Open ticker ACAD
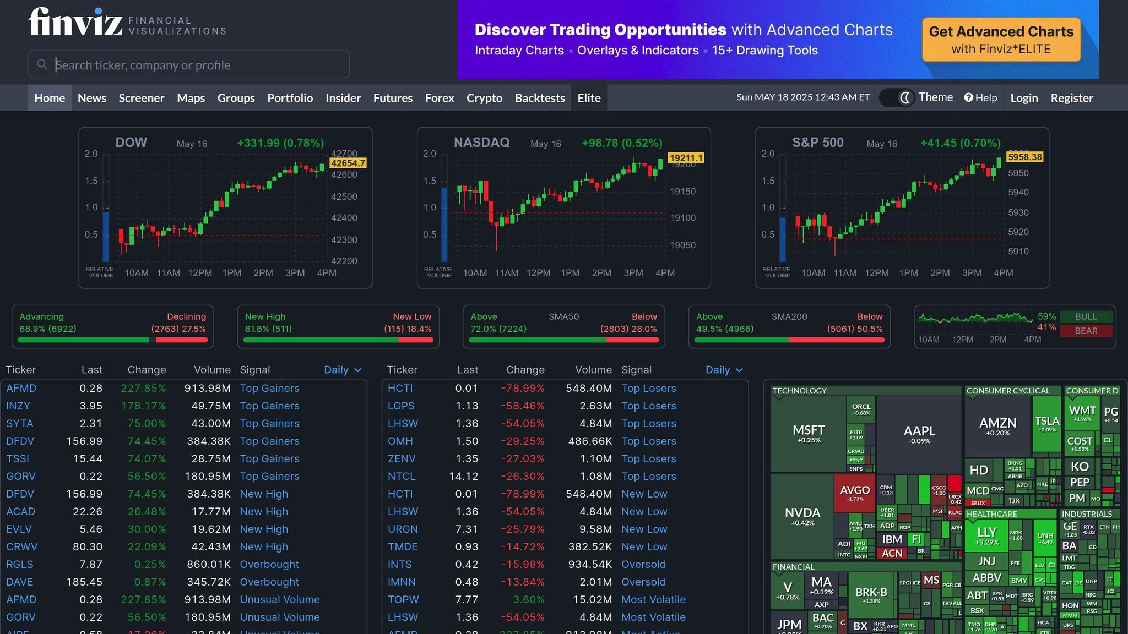Viewport: 1128px width, 634px height. click(x=21, y=511)
